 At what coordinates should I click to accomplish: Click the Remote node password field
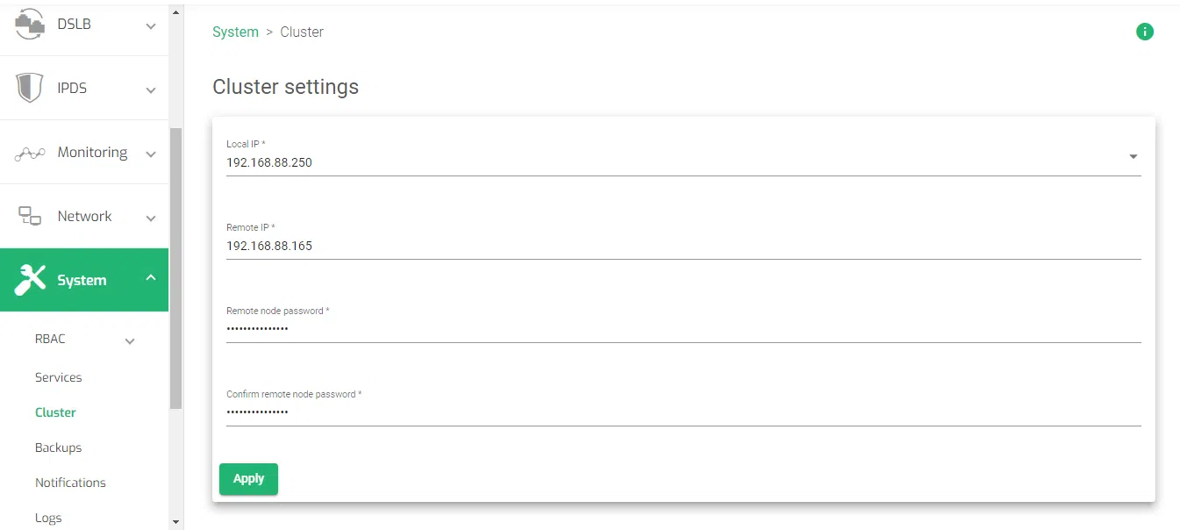click(683, 329)
